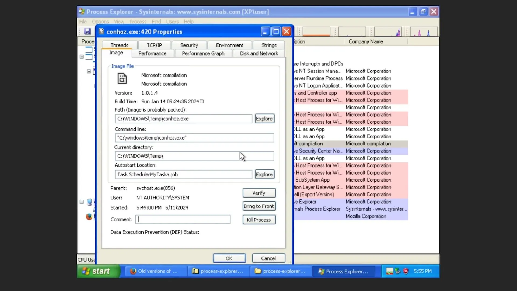Viewport: 517px width, 291px height.
Task: Select the Performance Graph tab
Action: pos(203,53)
